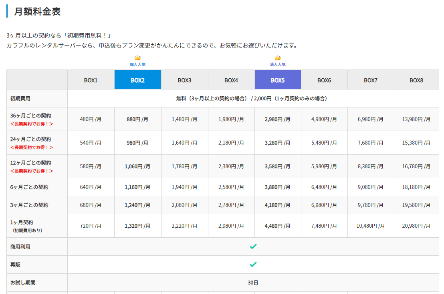Viewport: 444px width, 294px height.
Task: Click the 4,480円/月 price cell
Action: [277, 226]
